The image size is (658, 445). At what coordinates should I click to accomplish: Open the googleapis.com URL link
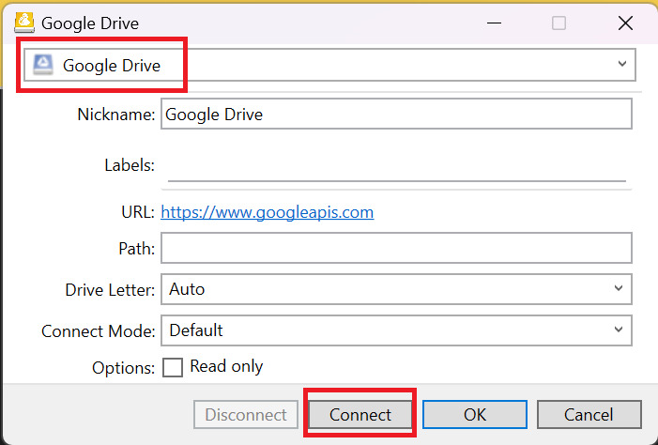coord(268,212)
